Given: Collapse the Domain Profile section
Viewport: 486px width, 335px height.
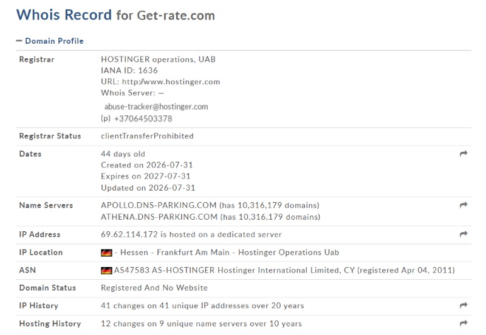Looking at the screenshot, I should 50,41.
